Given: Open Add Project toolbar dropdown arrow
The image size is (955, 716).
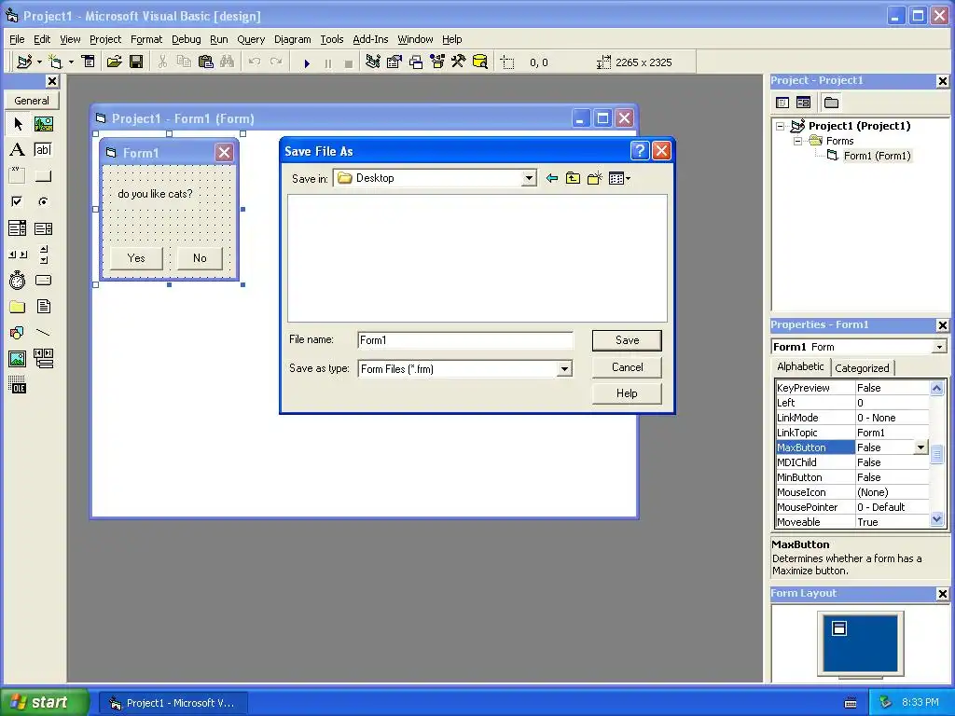Looking at the screenshot, I should (39, 62).
